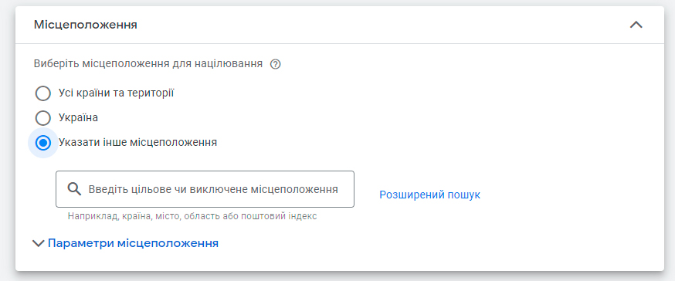Collapse the Місцеположення section with the up chevron
Viewport: 675px width, 281px height.
[x=636, y=25]
